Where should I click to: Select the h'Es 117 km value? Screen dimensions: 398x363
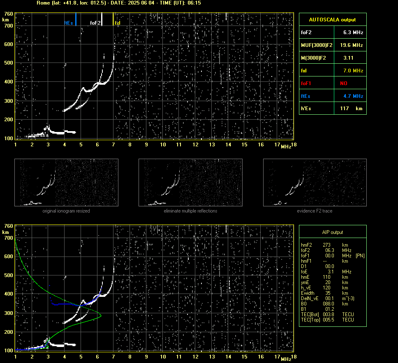(351, 109)
